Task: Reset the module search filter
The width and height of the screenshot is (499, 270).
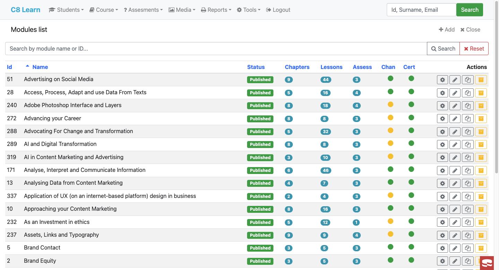Action: point(474,49)
